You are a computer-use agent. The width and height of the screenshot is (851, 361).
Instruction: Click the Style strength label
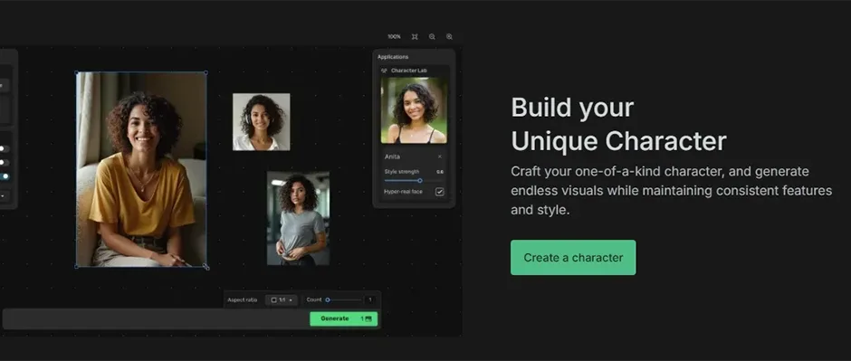pos(402,172)
